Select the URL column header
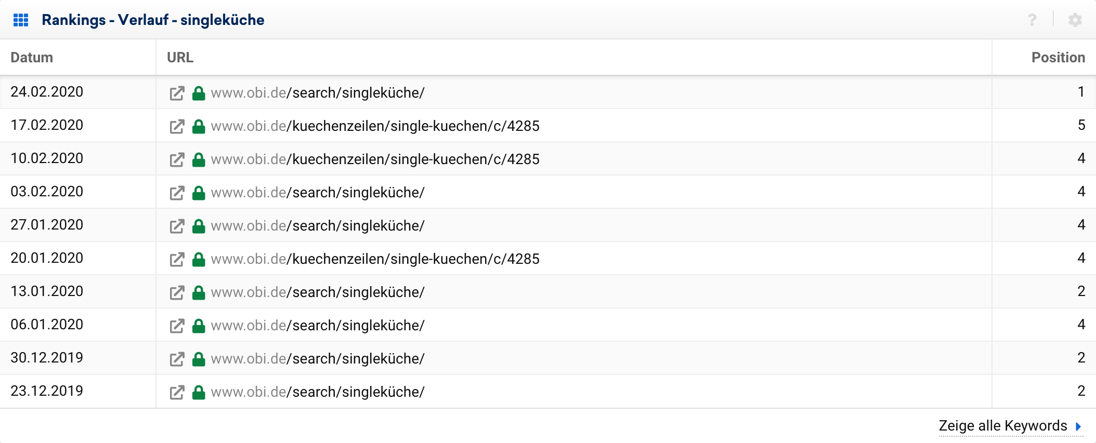1096x443 pixels. (180, 58)
